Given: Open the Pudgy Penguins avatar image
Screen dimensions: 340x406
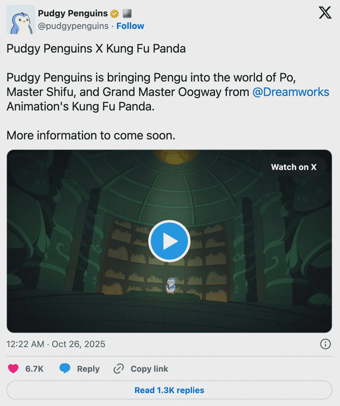Looking at the screenshot, I should click(x=21, y=20).
